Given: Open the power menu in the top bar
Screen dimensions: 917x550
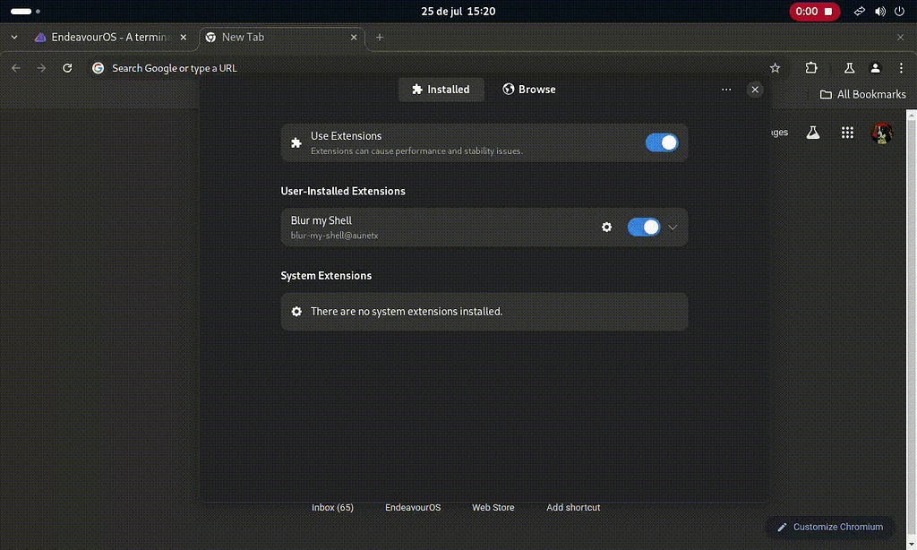Looking at the screenshot, I should coord(900,11).
